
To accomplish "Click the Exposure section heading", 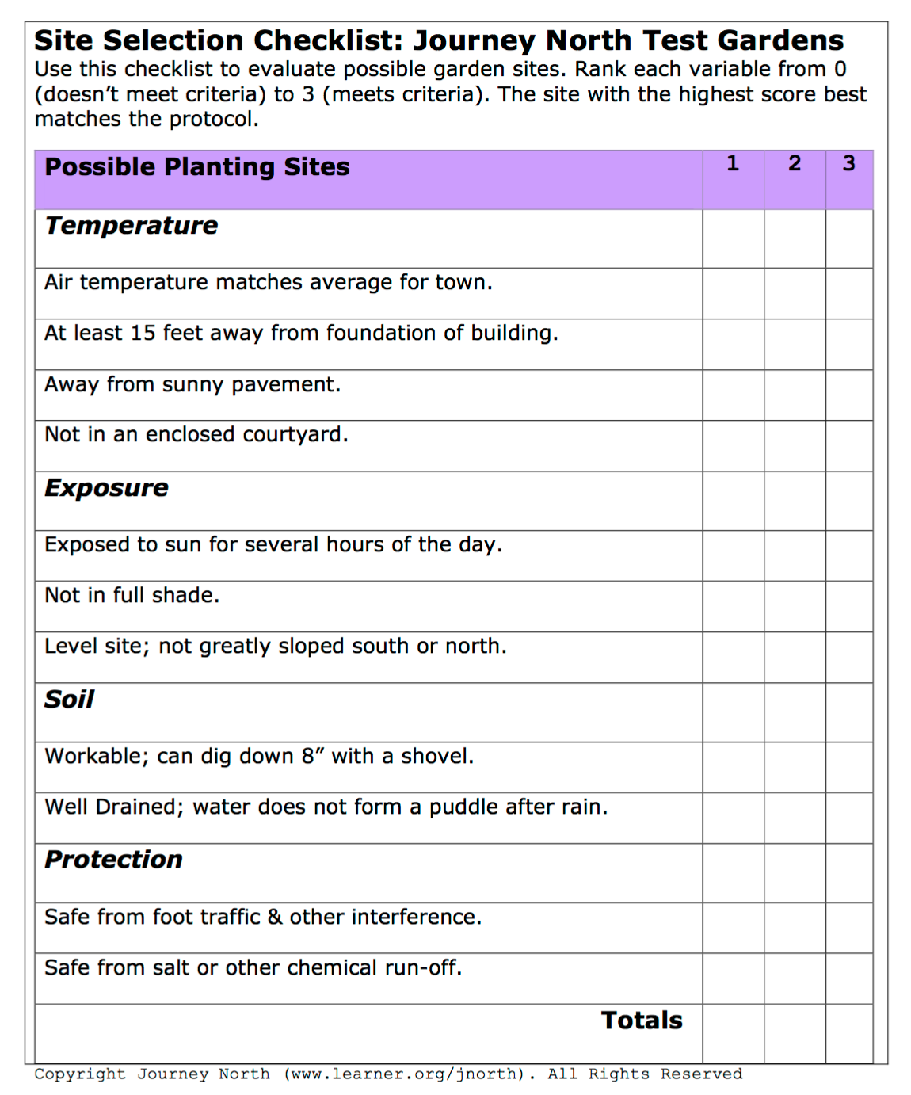I will [107, 488].
